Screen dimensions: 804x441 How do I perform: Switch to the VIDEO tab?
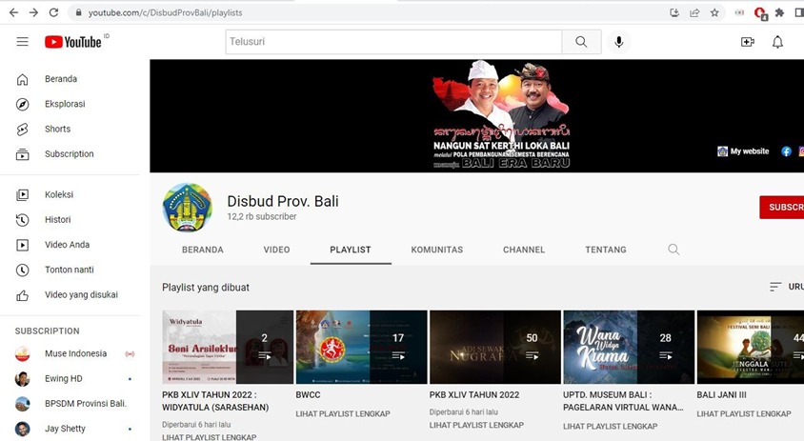[276, 250]
